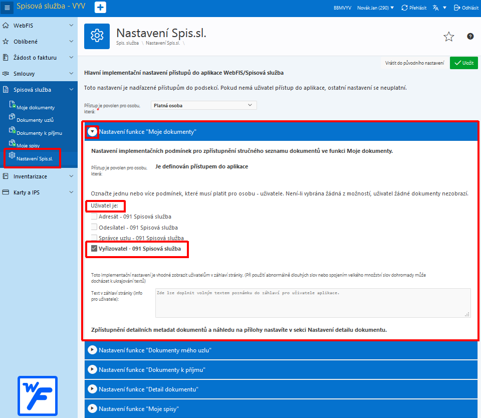Open Dokumenty k příjmu in sidebar
The height and width of the screenshot is (418, 481).
tap(39, 133)
